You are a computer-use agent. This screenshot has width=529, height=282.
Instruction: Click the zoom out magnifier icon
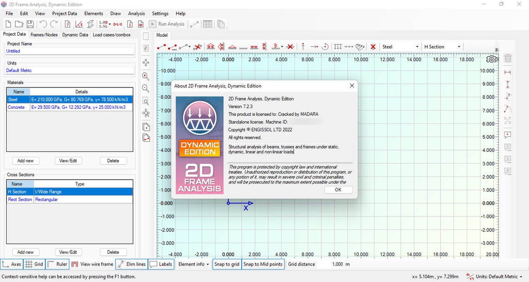coord(145,88)
